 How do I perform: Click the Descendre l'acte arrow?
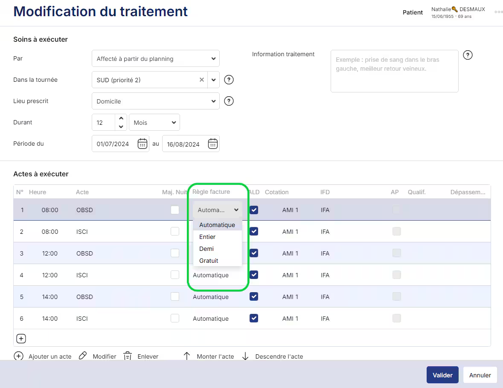click(245, 356)
